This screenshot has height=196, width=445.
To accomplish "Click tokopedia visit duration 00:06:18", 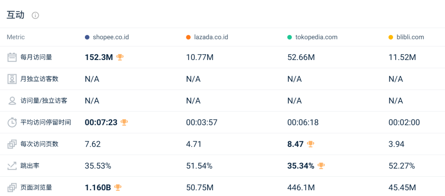I will (x=303, y=122).
